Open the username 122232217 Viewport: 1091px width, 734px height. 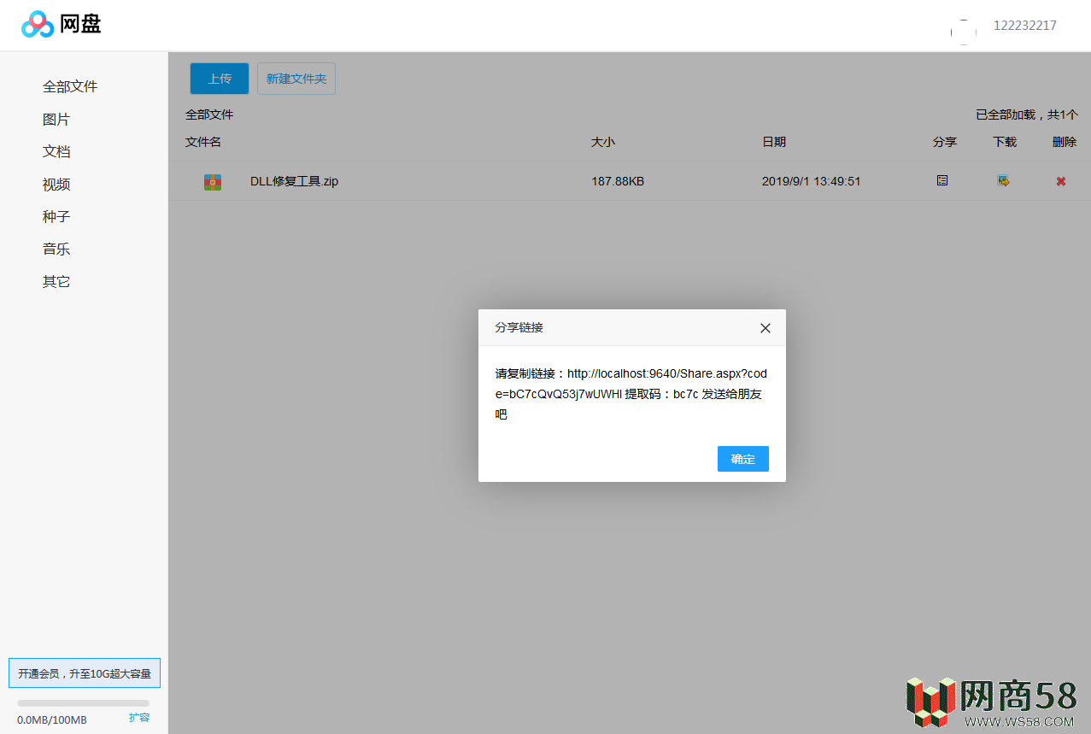pyautogui.click(x=1025, y=26)
